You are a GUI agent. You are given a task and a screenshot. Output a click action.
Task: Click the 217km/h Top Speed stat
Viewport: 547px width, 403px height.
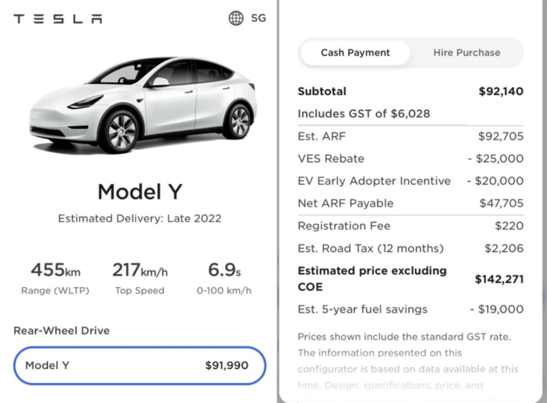(139, 278)
